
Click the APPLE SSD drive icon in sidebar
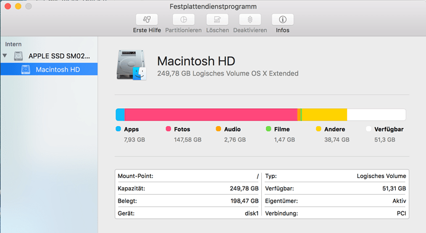(x=19, y=56)
